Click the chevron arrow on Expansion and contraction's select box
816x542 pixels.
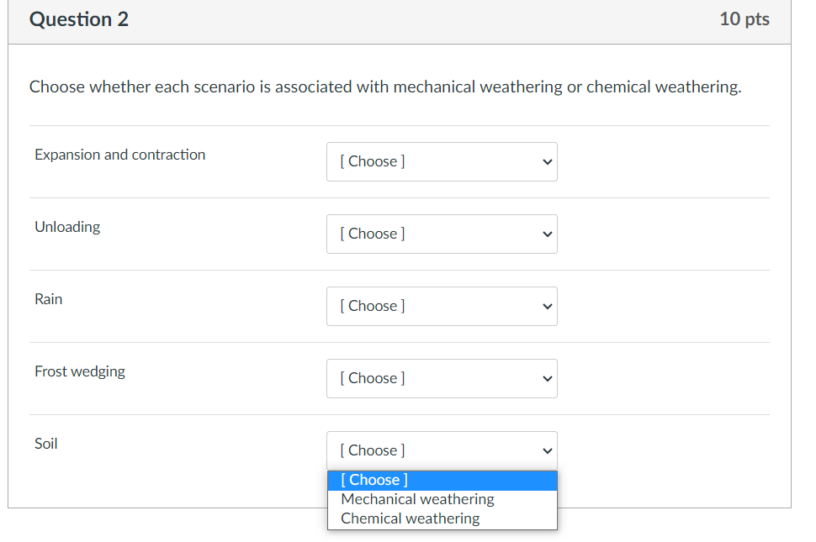(x=547, y=162)
